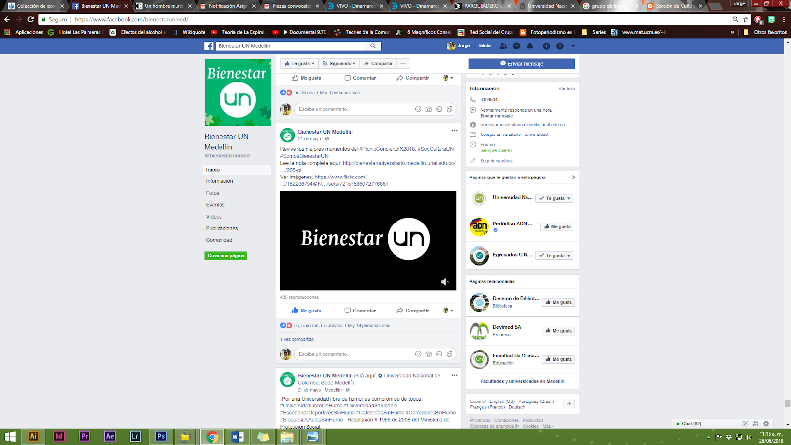Like the Facultad De Cienc... page
The width and height of the screenshot is (791, 445).
point(559,359)
